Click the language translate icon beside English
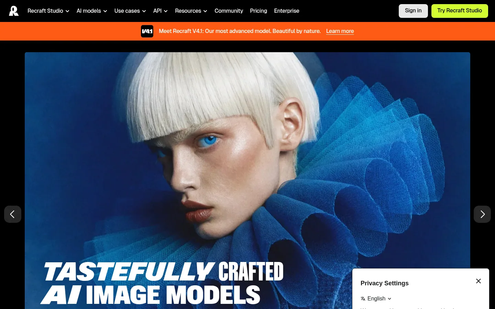This screenshot has width=495, height=309. click(x=363, y=299)
